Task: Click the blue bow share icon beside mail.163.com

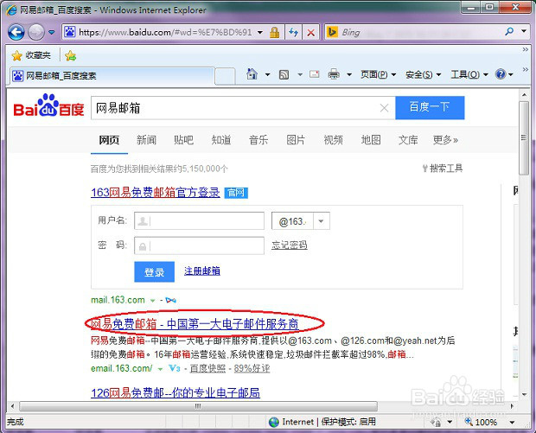Action: [170, 300]
